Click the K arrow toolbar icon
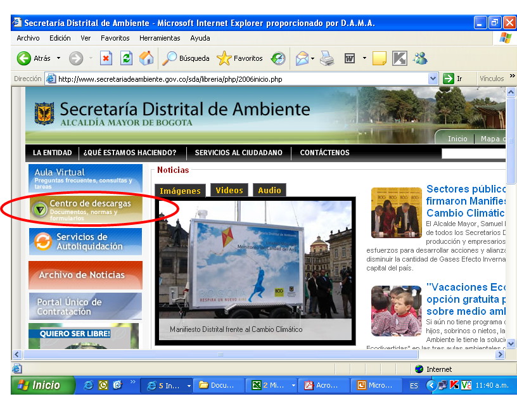Image resolution: width=517 pixels, height=413 pixels. click(x=400, y=58)
